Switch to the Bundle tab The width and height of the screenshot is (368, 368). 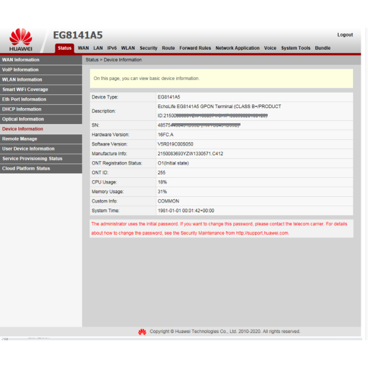[x=323, y=48]
